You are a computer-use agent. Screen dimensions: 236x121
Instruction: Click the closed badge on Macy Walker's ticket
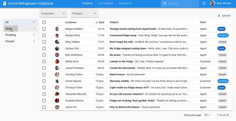222,42
